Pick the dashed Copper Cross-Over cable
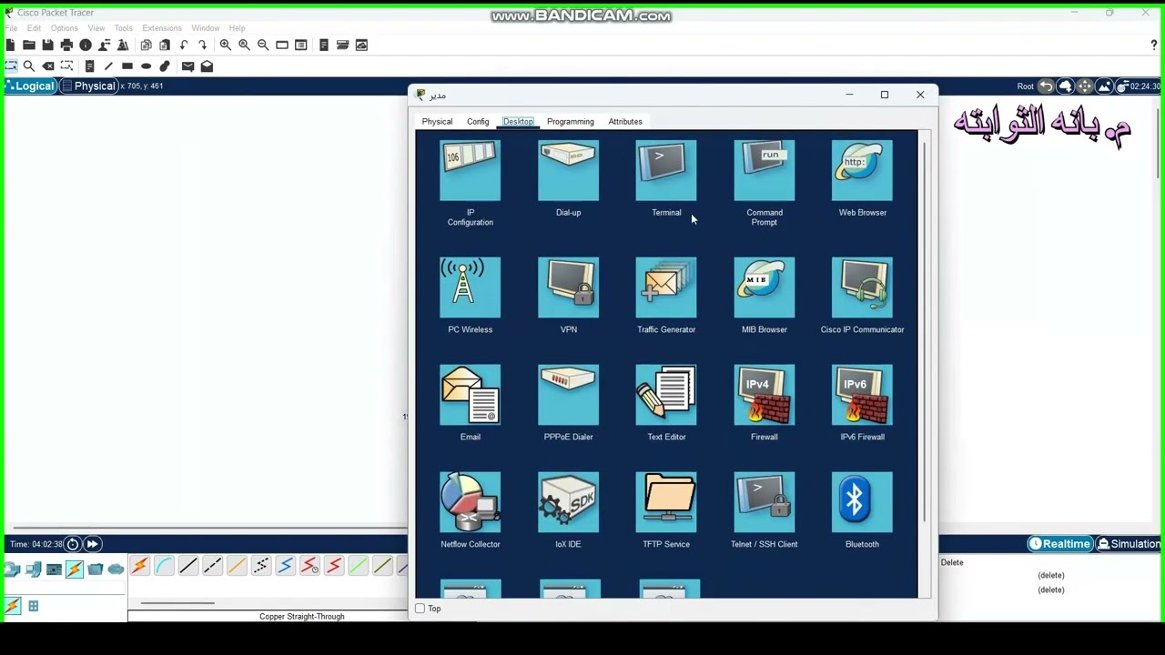The height and width of the screenshot is (655, 1165). pyautogui.click(x=212, y=566)
